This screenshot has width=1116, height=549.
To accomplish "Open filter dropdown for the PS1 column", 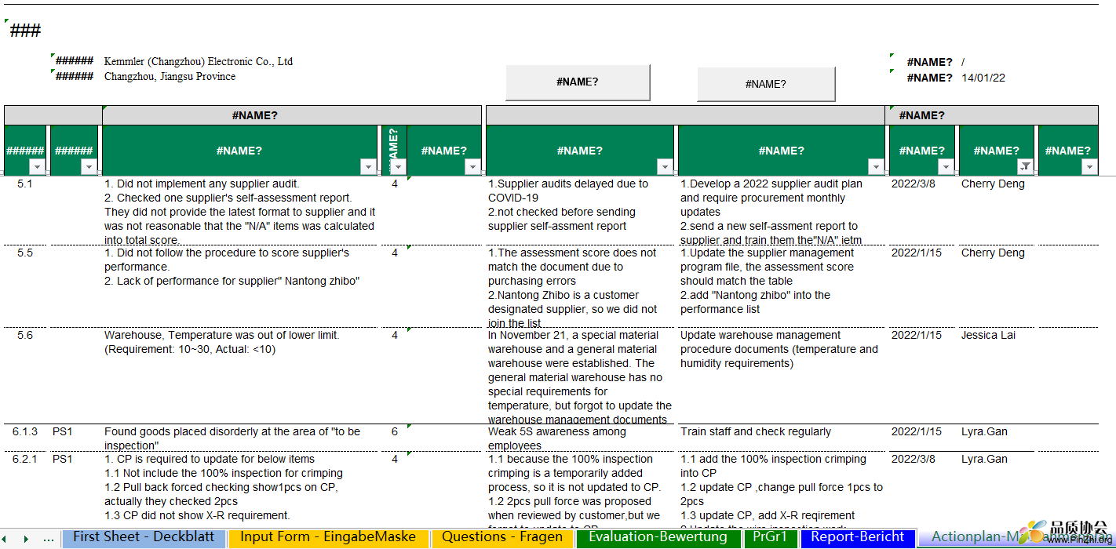I will click(89, 166).
